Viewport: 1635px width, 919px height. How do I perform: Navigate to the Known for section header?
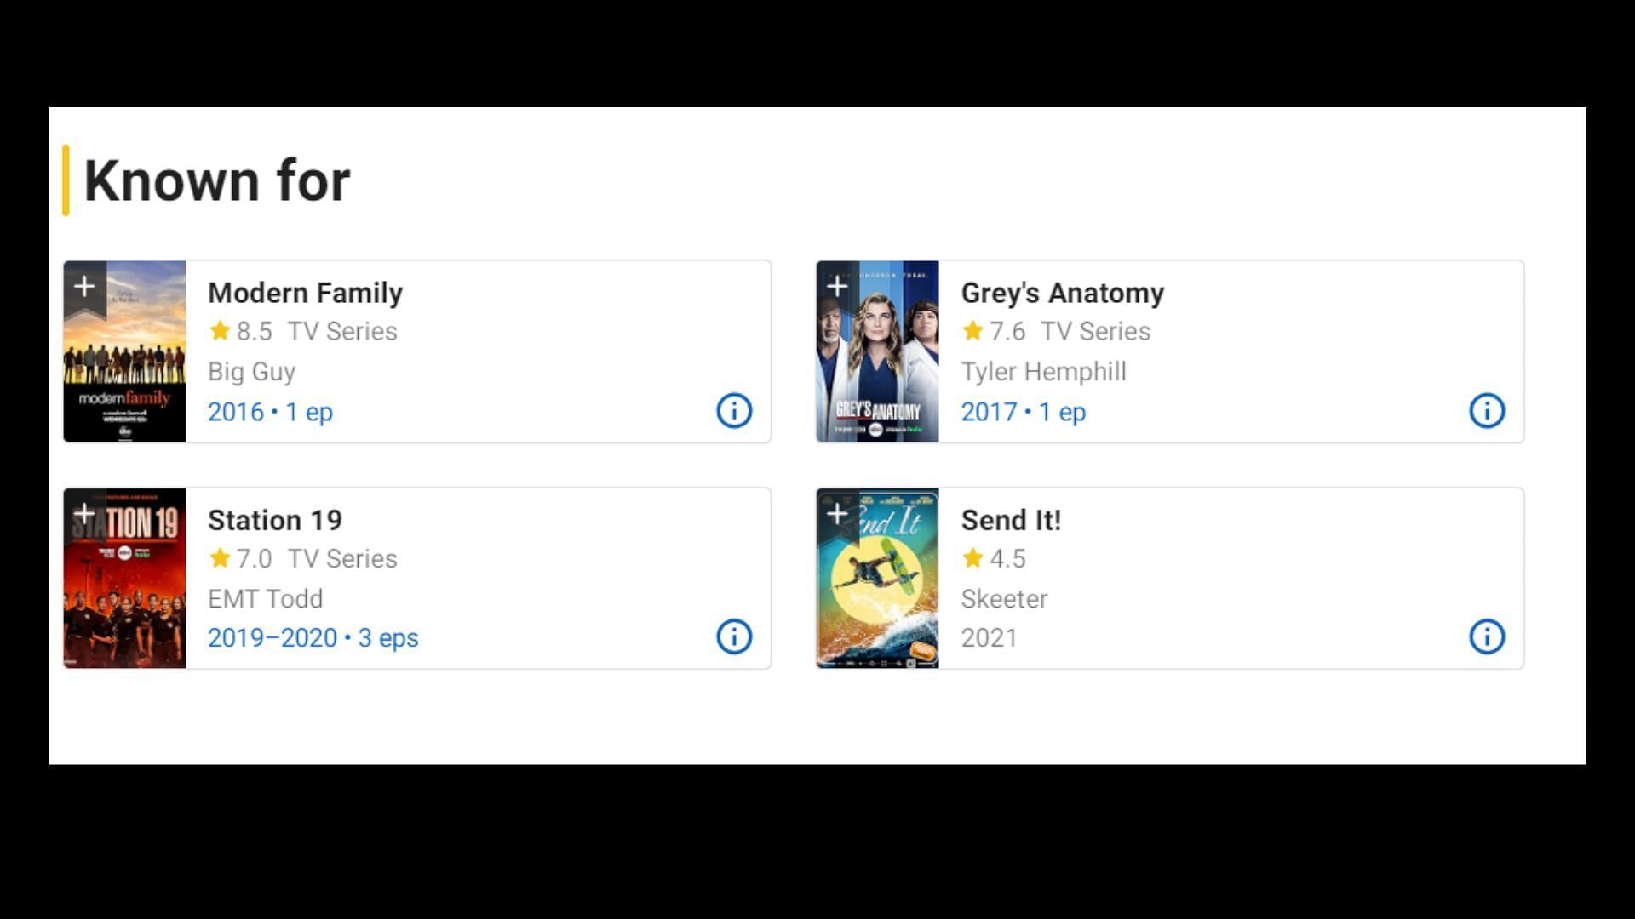(x=217, y=180)
